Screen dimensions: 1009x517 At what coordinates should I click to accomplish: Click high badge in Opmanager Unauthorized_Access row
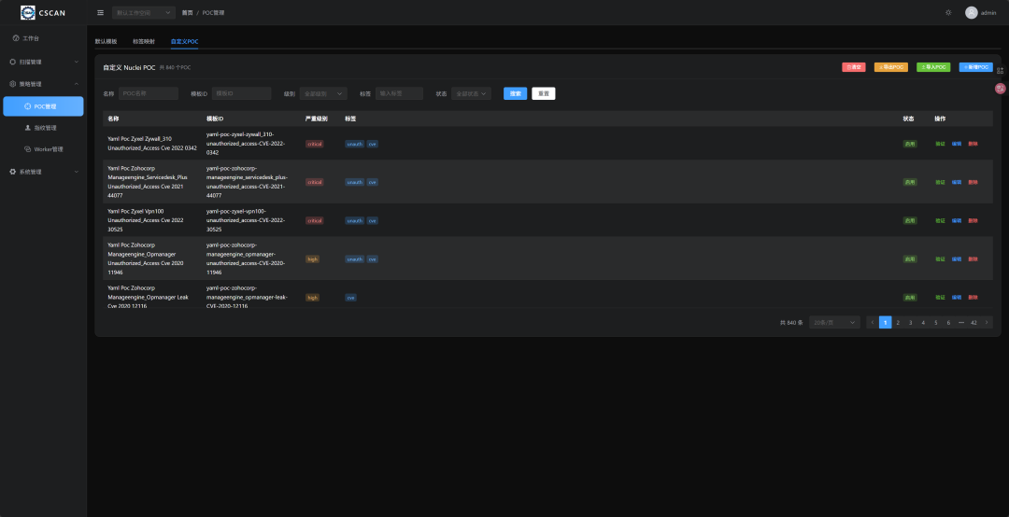click(312, 259)
